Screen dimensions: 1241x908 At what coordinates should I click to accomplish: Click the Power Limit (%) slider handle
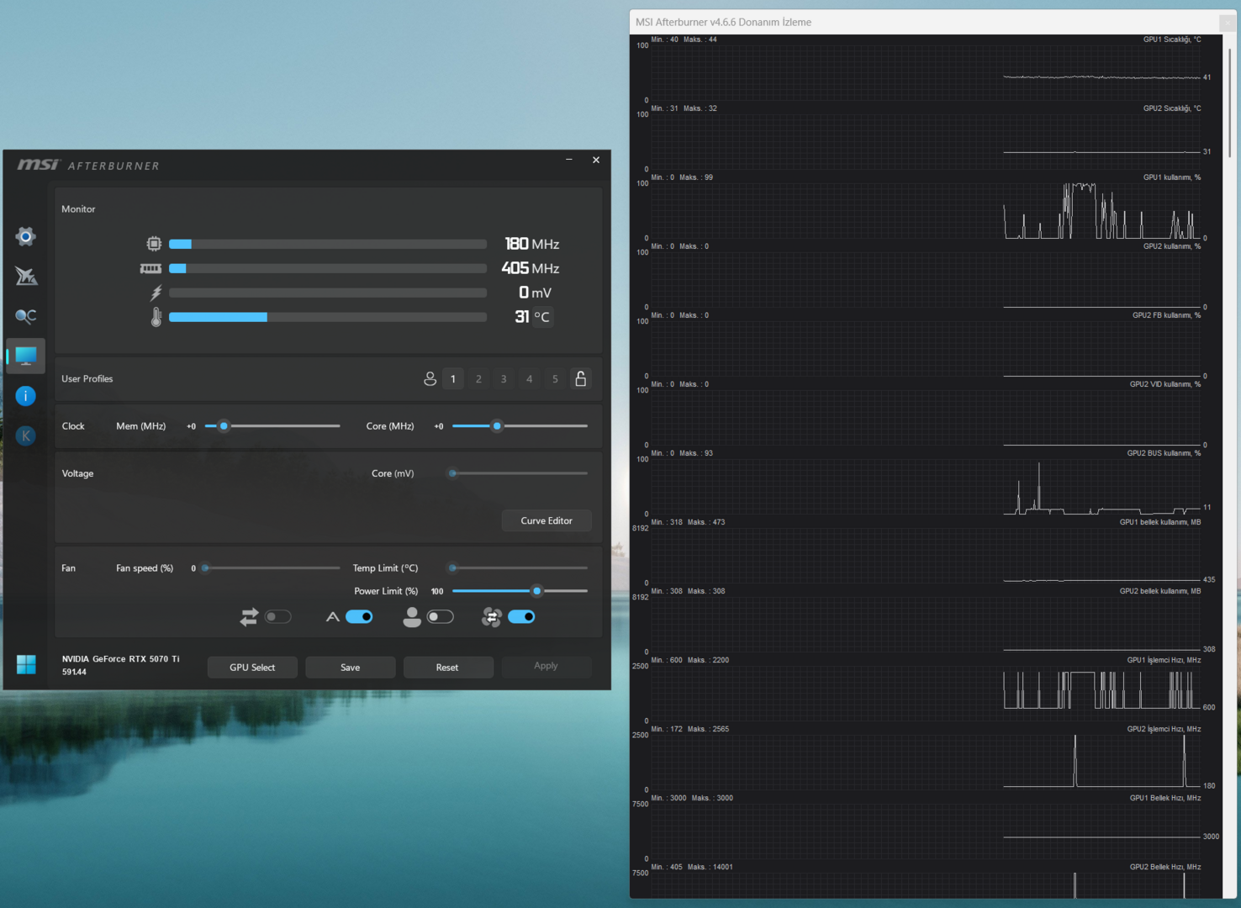[x=537, y=591]
